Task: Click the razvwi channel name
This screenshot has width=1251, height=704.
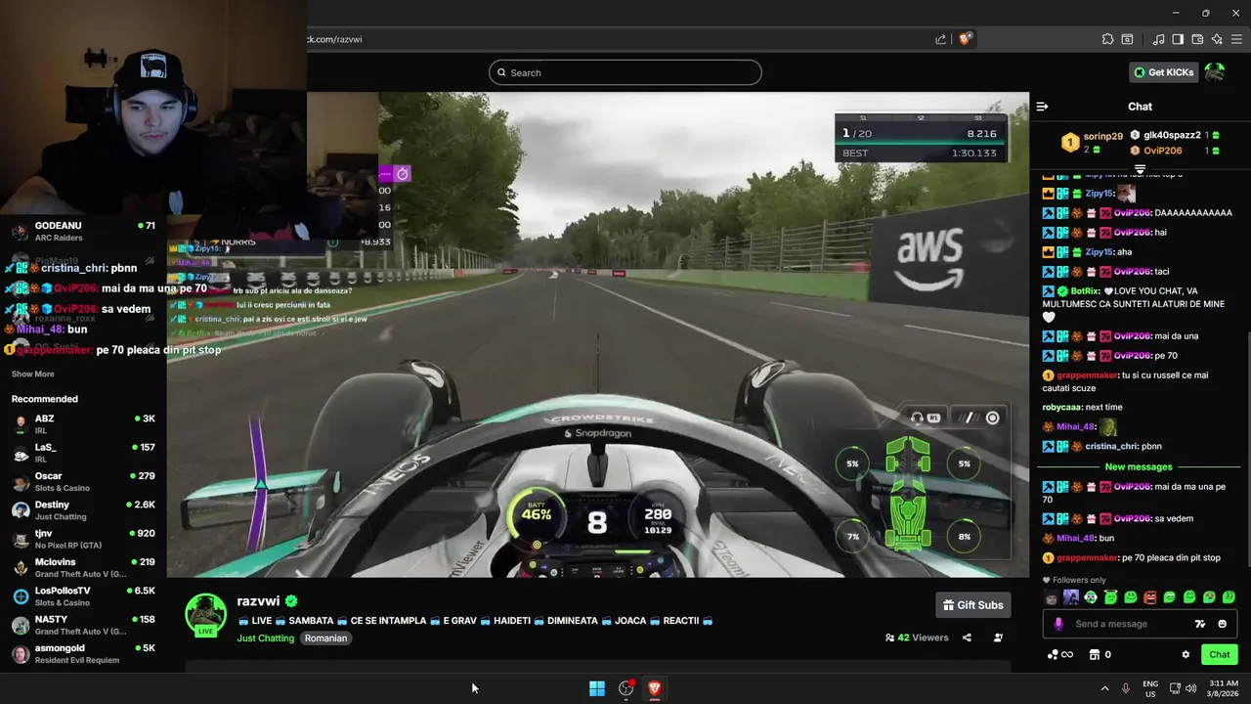Action: (x=258, y=601)
